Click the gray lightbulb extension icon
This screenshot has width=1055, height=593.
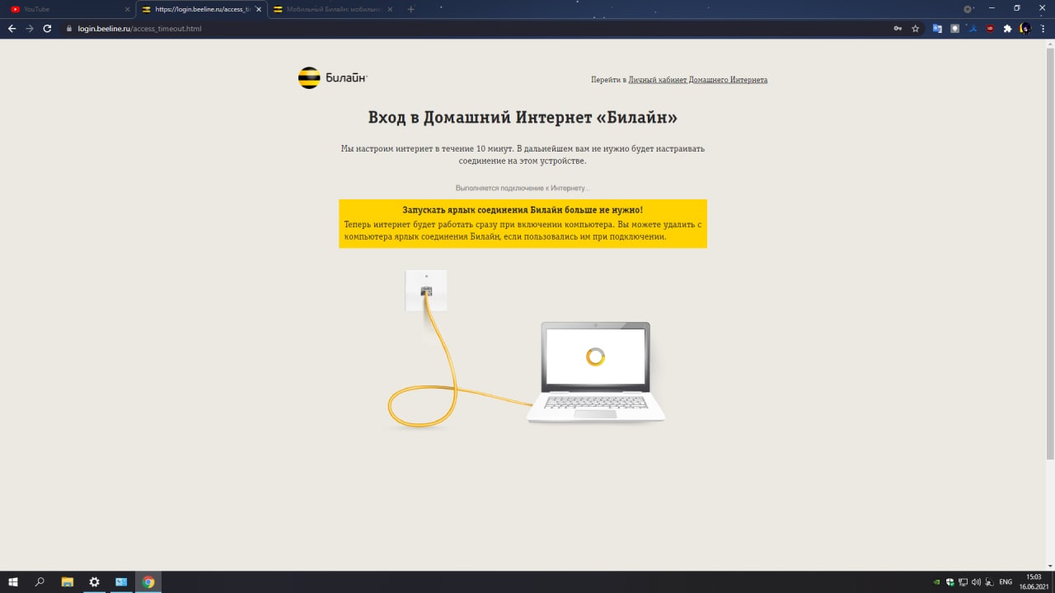click(954, 28)
